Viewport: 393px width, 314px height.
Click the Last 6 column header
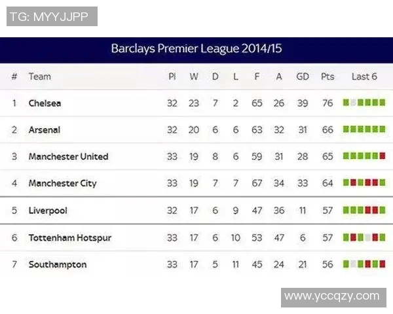tap(364, 77)
